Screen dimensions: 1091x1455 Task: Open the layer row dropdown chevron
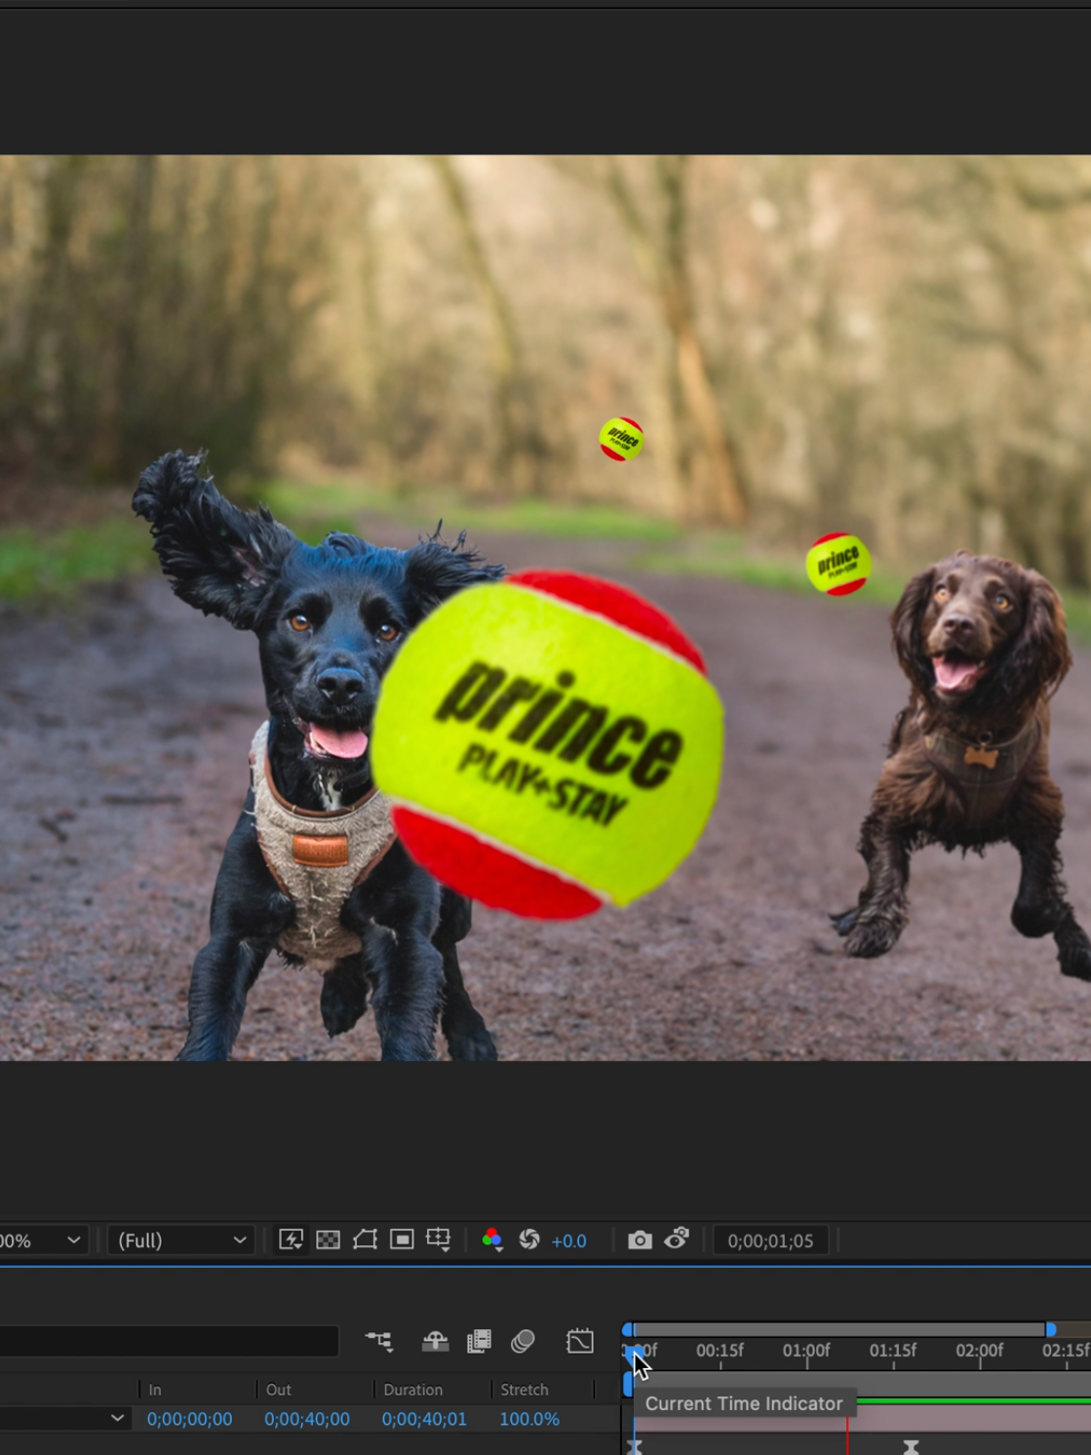pyautogui.click(x=117, y=1418)
